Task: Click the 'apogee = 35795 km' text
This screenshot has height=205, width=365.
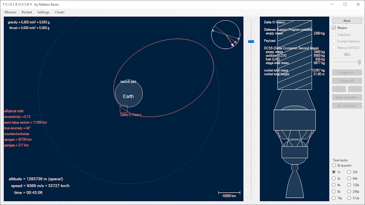Action: 18,139
